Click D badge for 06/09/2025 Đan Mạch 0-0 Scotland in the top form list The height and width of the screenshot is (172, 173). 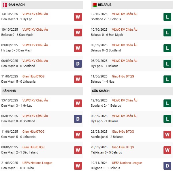point(78,64)
